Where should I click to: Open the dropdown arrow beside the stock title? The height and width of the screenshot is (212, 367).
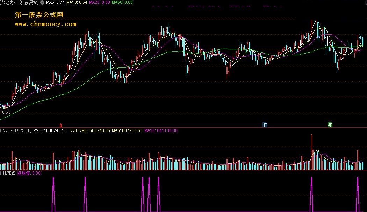click(42, 2)
